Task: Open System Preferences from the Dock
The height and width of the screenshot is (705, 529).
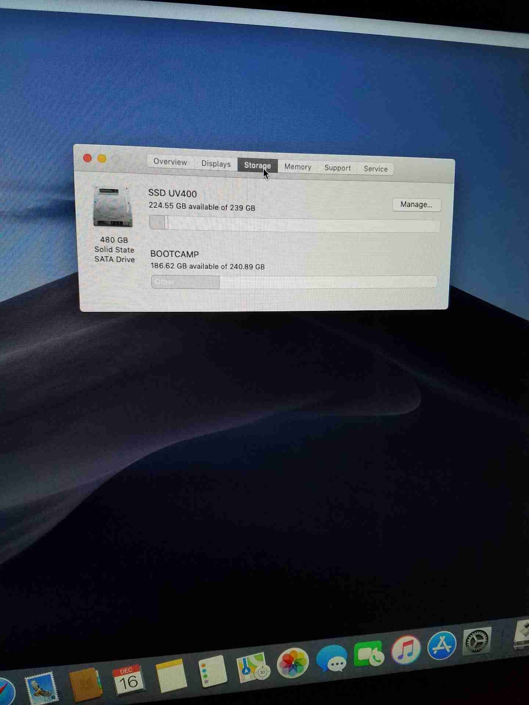Action: coord(477,641)
